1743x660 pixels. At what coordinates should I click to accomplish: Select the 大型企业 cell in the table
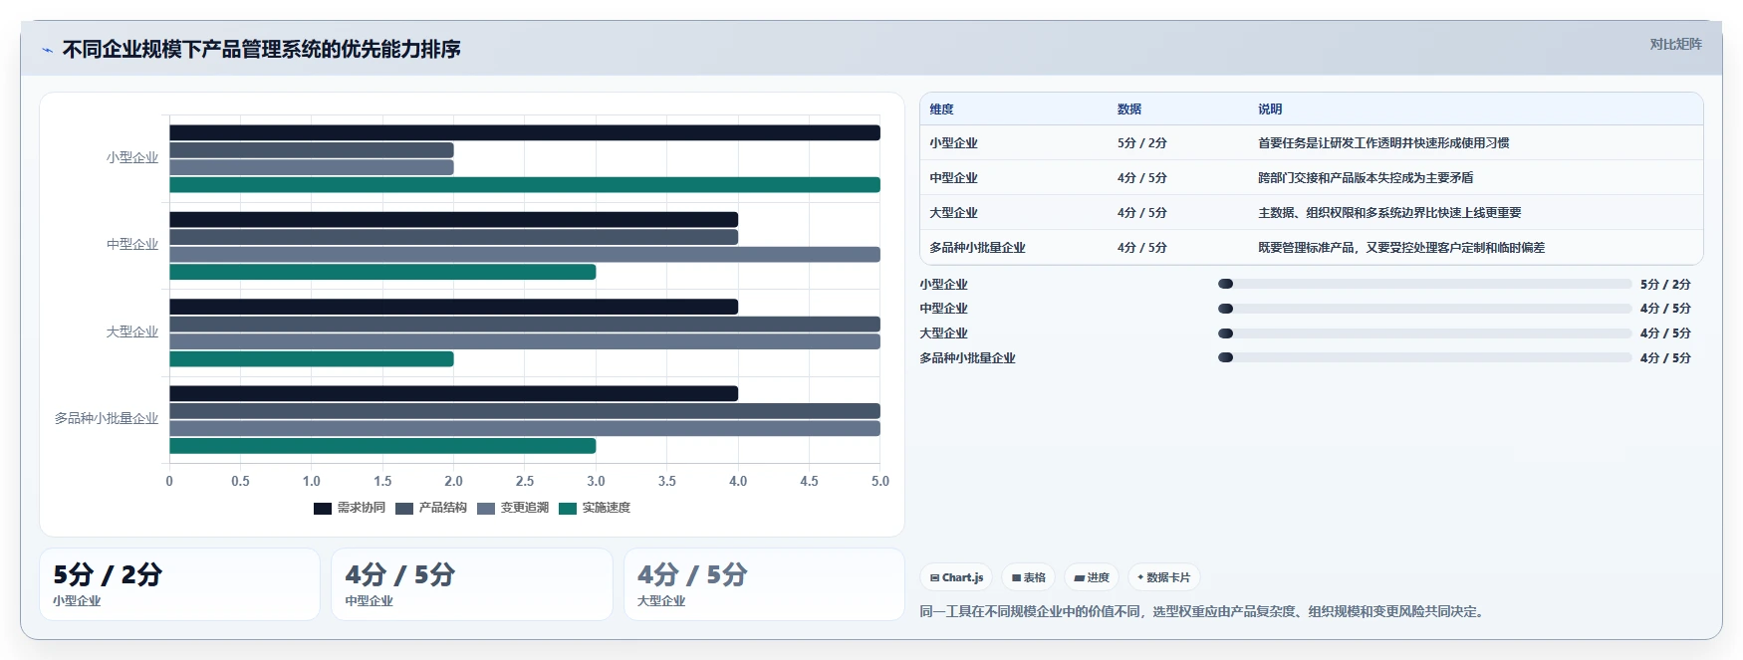pos(953,213)
